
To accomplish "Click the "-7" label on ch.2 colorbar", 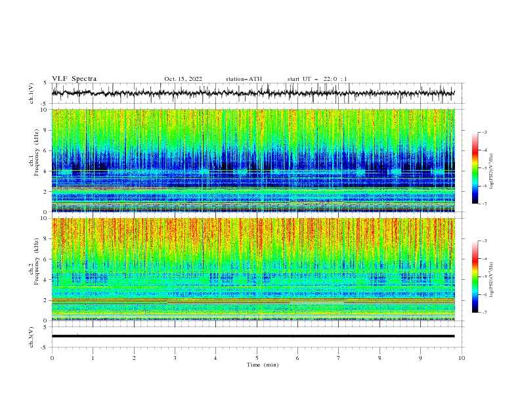I will (x=484, y=313).
